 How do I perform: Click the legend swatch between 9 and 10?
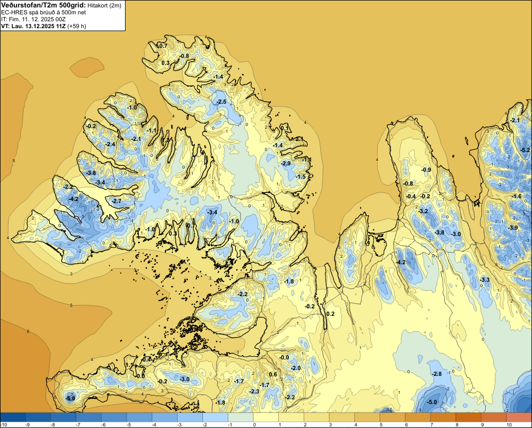(494, 417)
